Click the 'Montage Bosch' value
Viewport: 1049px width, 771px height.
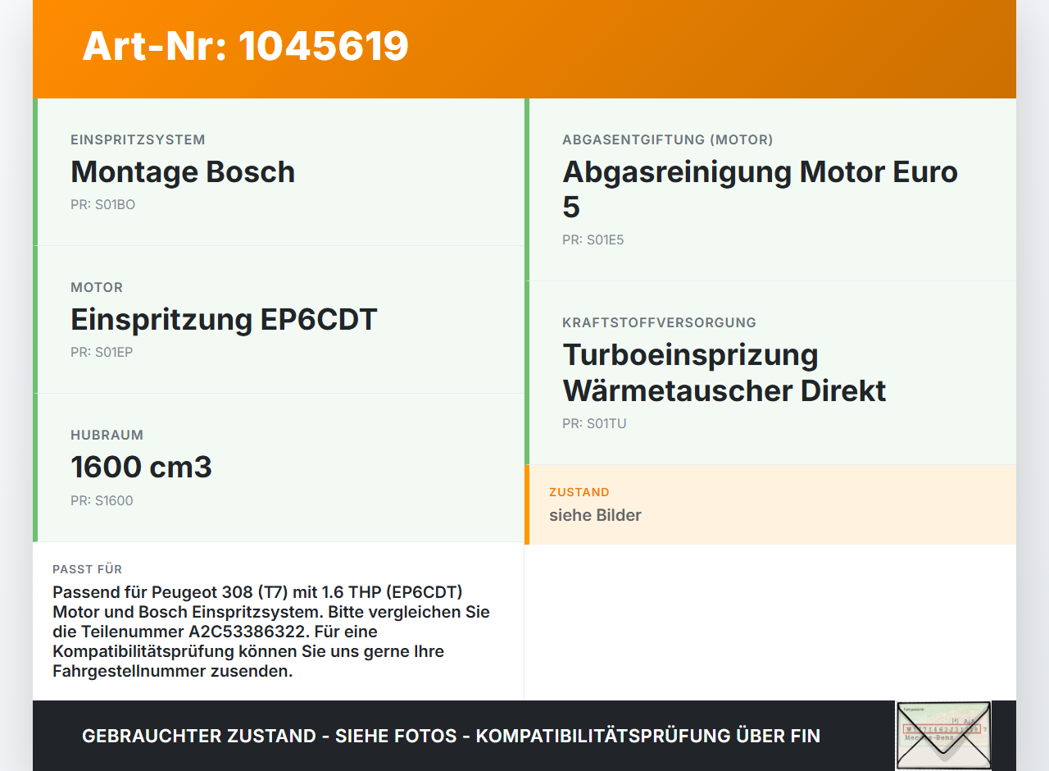[183, 171]
